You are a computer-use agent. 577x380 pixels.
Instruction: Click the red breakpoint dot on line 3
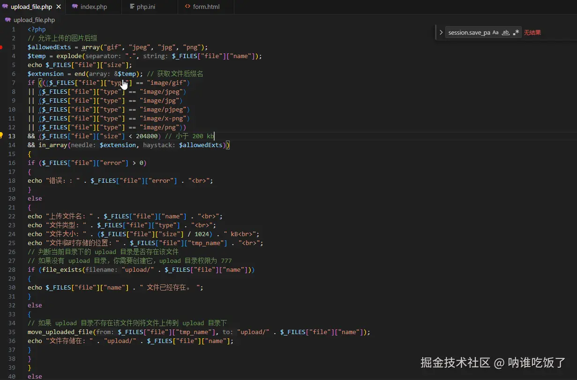point(1,47)
